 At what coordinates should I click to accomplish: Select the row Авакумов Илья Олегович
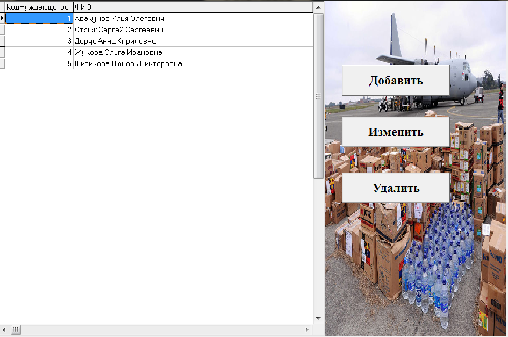click(x=119, y=19)
